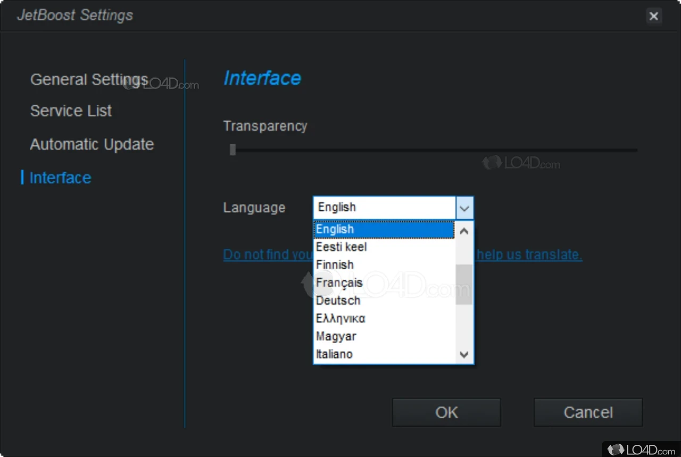Choose Eesti keel from the list
This screenshot has height=457, width=681.
point(384,247)
